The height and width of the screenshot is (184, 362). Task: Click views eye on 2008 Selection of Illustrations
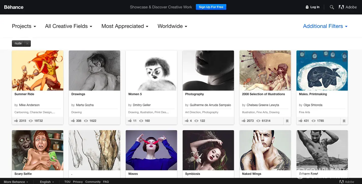click(258, 121)
